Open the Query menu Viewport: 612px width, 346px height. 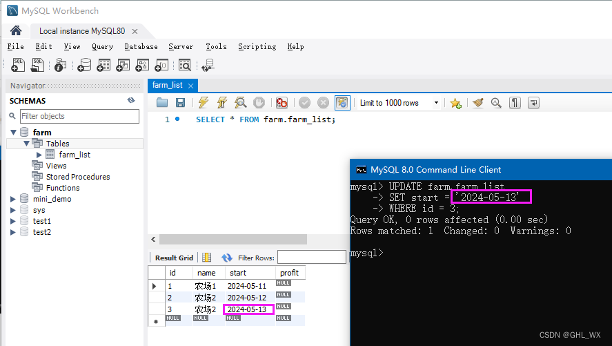(102, 46)
